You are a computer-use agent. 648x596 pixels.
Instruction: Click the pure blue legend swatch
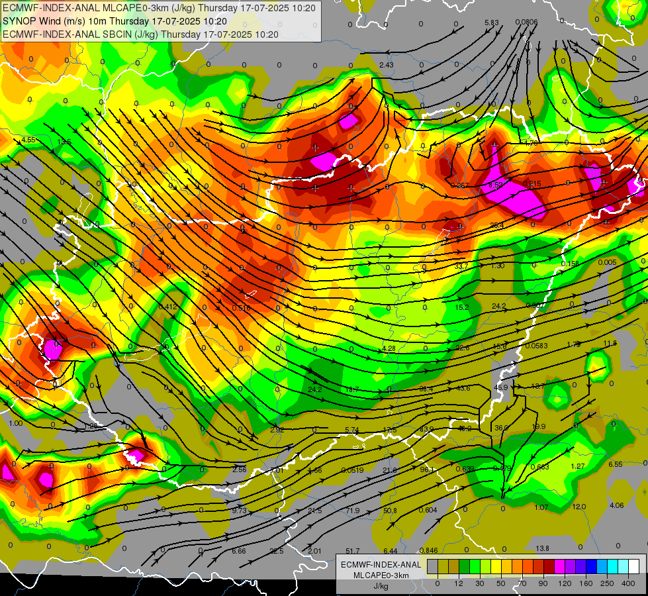591,566
